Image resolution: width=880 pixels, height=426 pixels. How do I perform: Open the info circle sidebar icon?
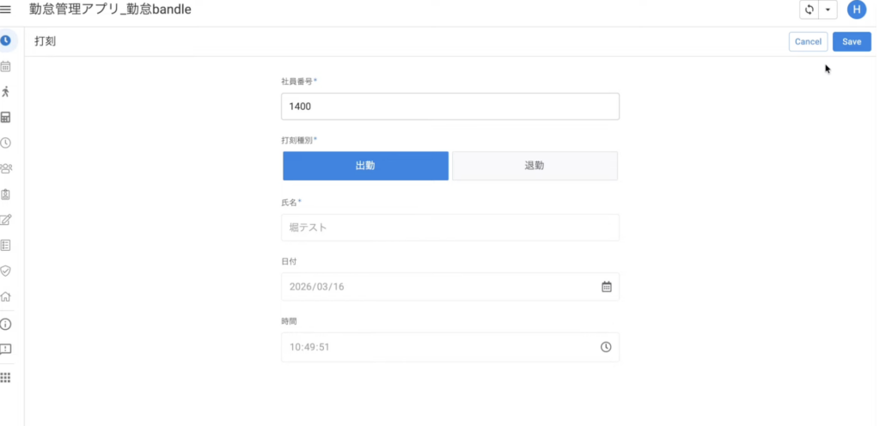[x=6, y=324]
